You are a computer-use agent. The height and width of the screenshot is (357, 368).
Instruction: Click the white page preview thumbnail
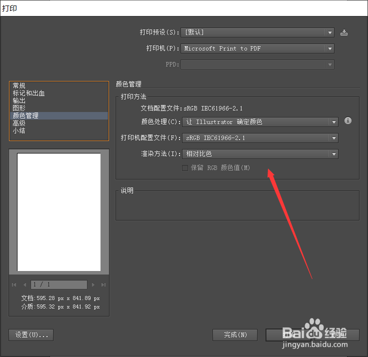coord(59,212)
